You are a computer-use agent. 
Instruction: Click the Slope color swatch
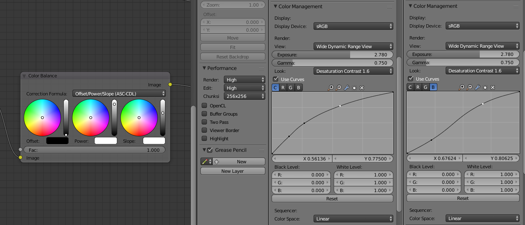[x=154, y=141]
